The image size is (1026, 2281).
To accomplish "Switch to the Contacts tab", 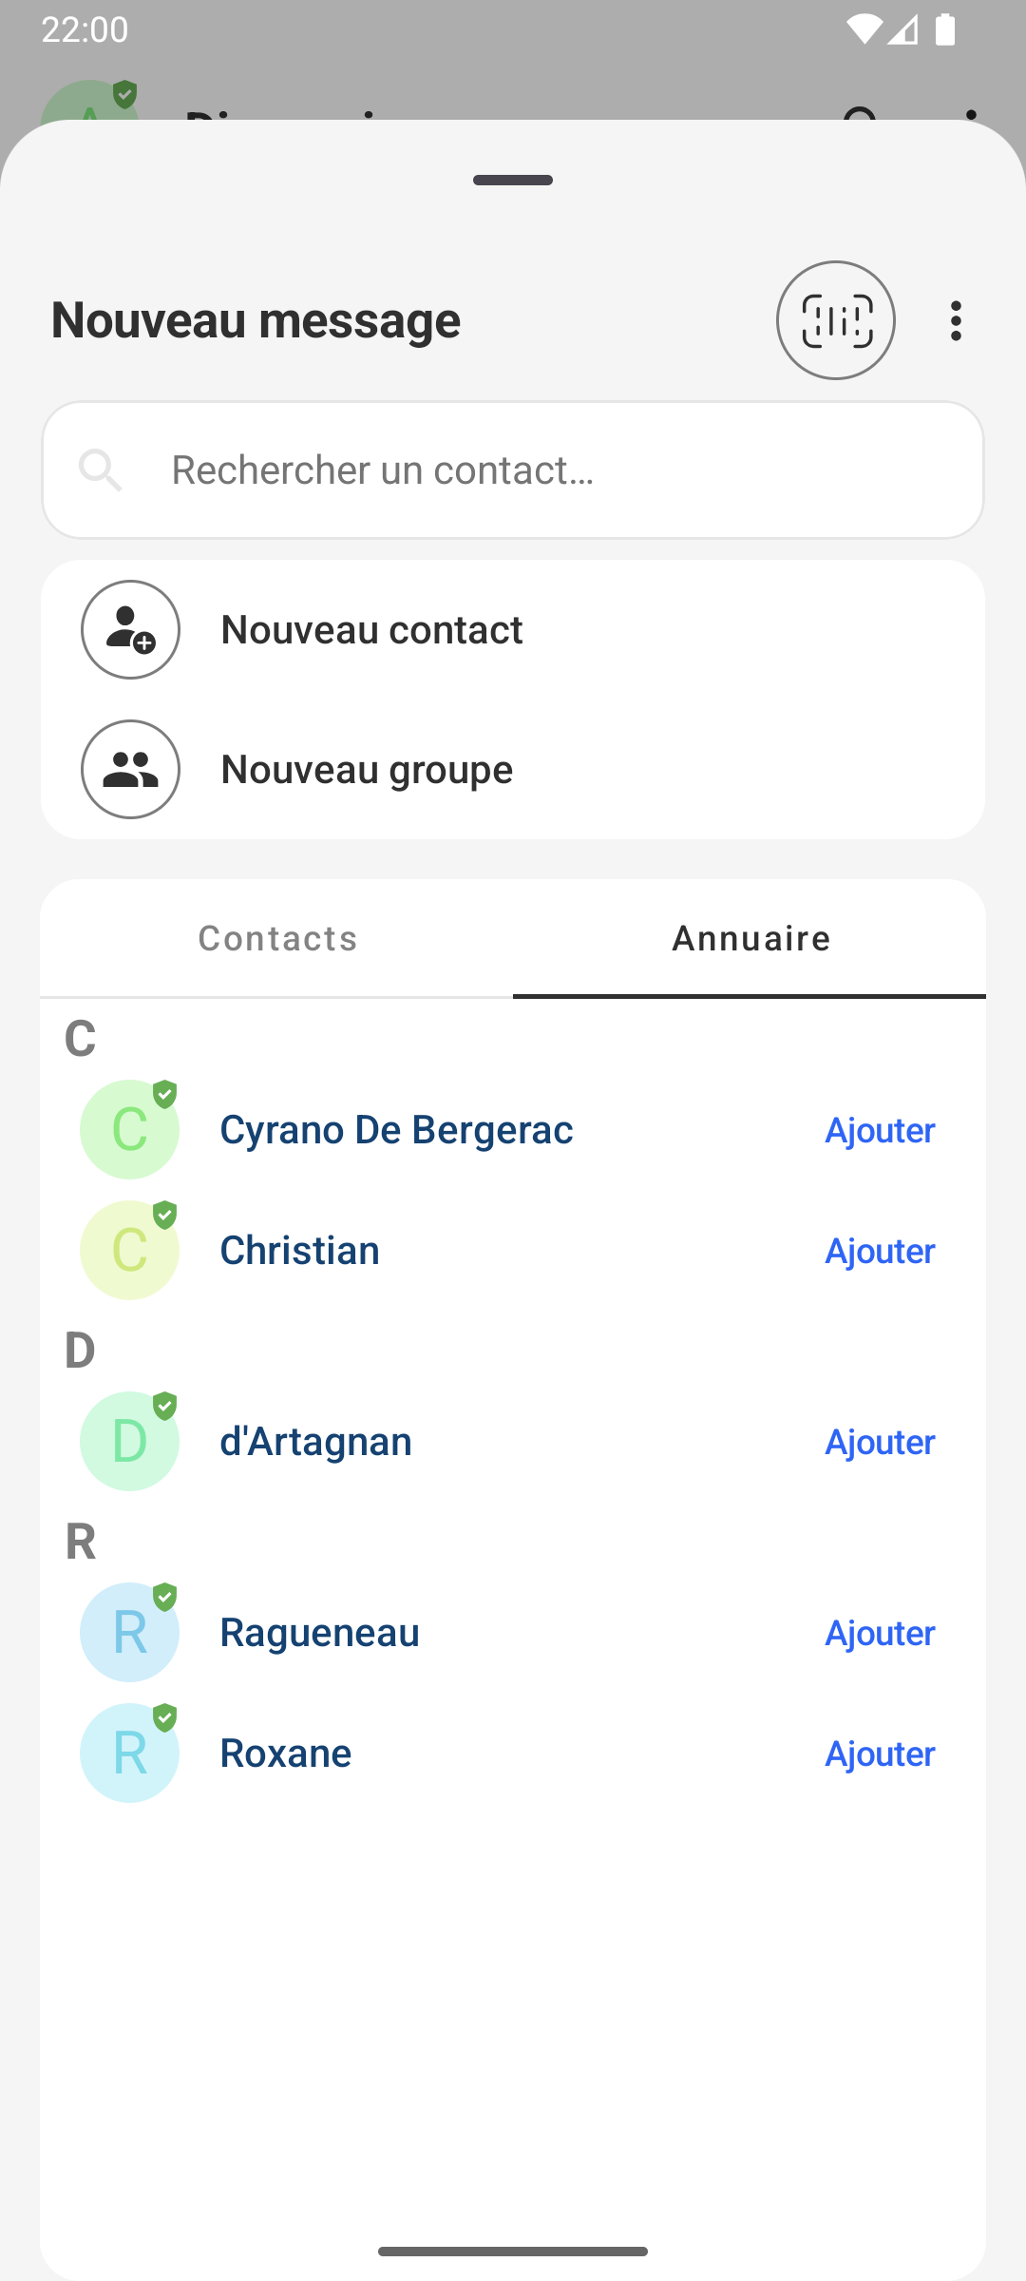I will pos(277,938).
